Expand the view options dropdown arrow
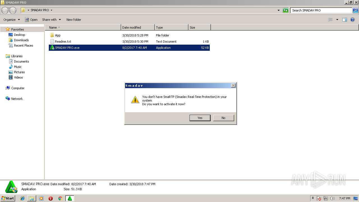This screenshot has height=202, width=359. point(337,20)
